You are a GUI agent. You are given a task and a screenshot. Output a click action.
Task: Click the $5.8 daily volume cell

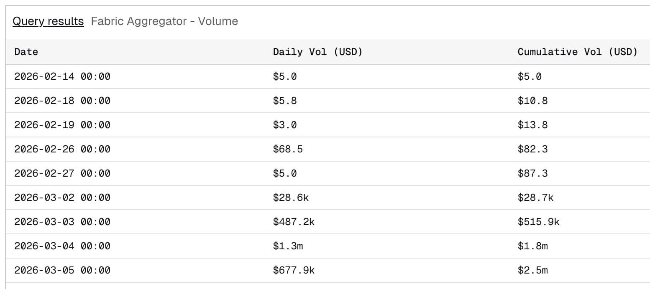[285, 101]
